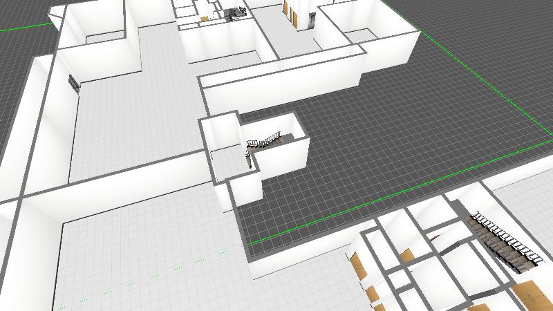Select the leftmost wooden door in lower-right rooms
Viewport: 553px width, 311px height.
(x=357, y=268)
